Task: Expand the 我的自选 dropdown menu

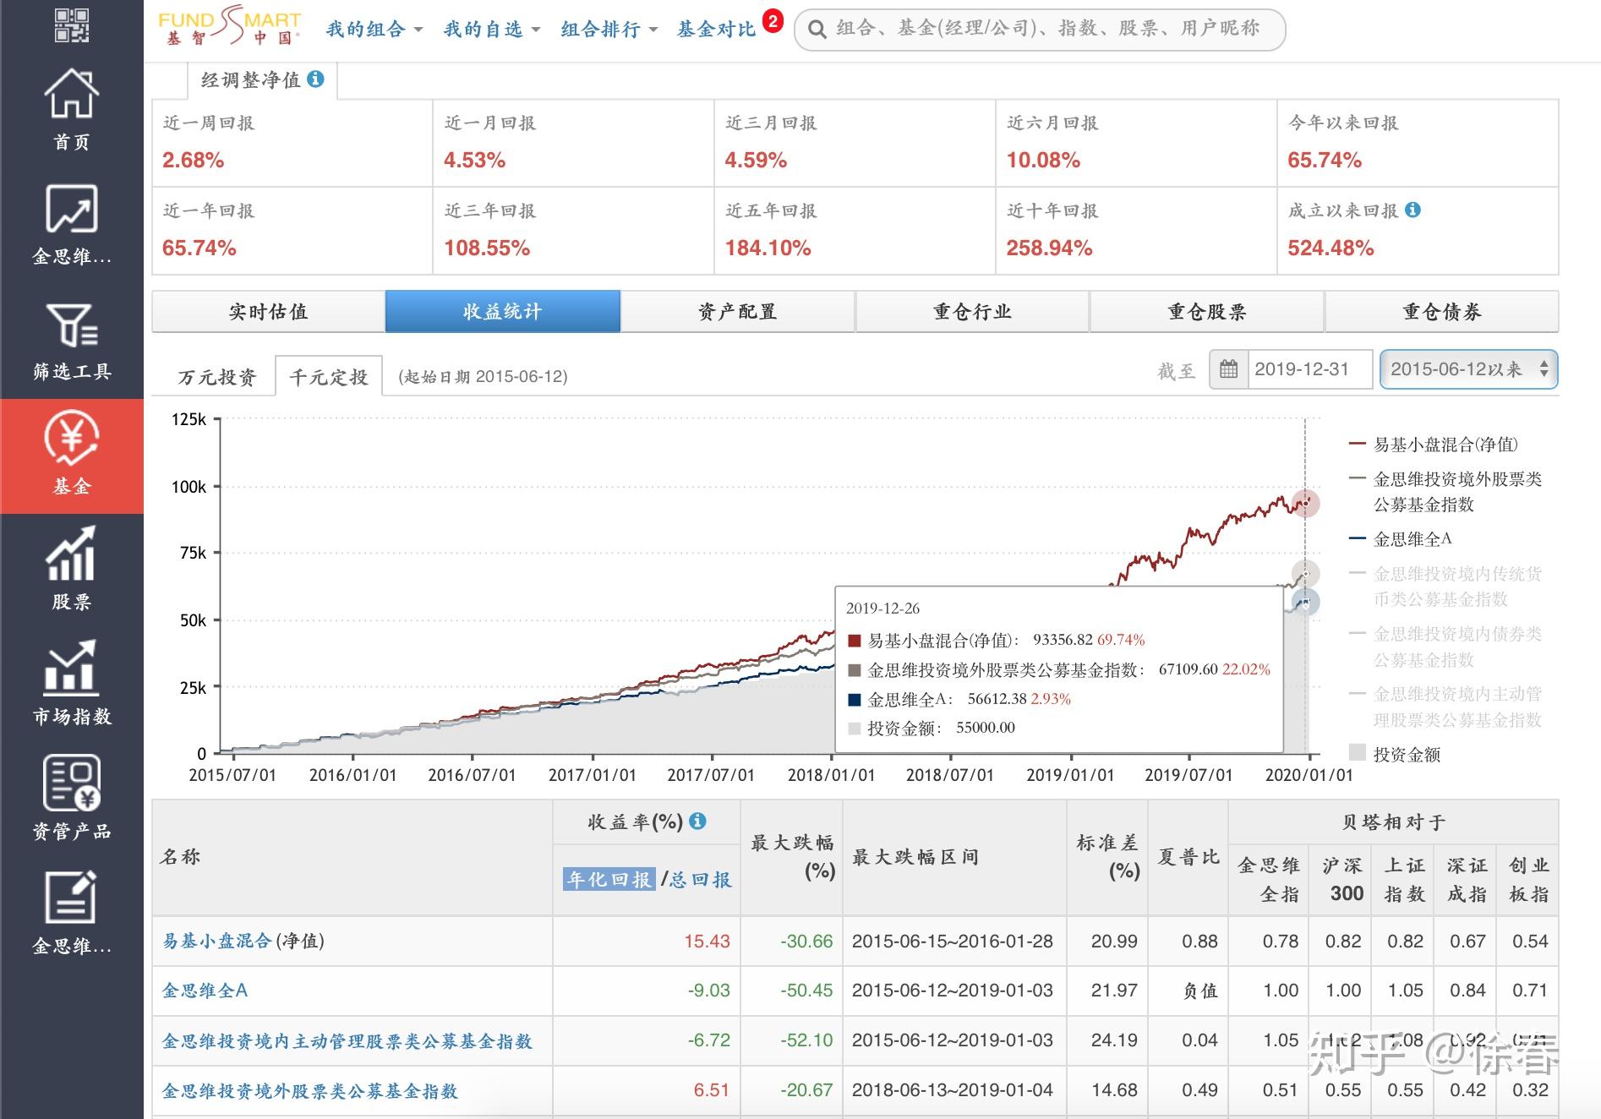Action: coord(491,30)
